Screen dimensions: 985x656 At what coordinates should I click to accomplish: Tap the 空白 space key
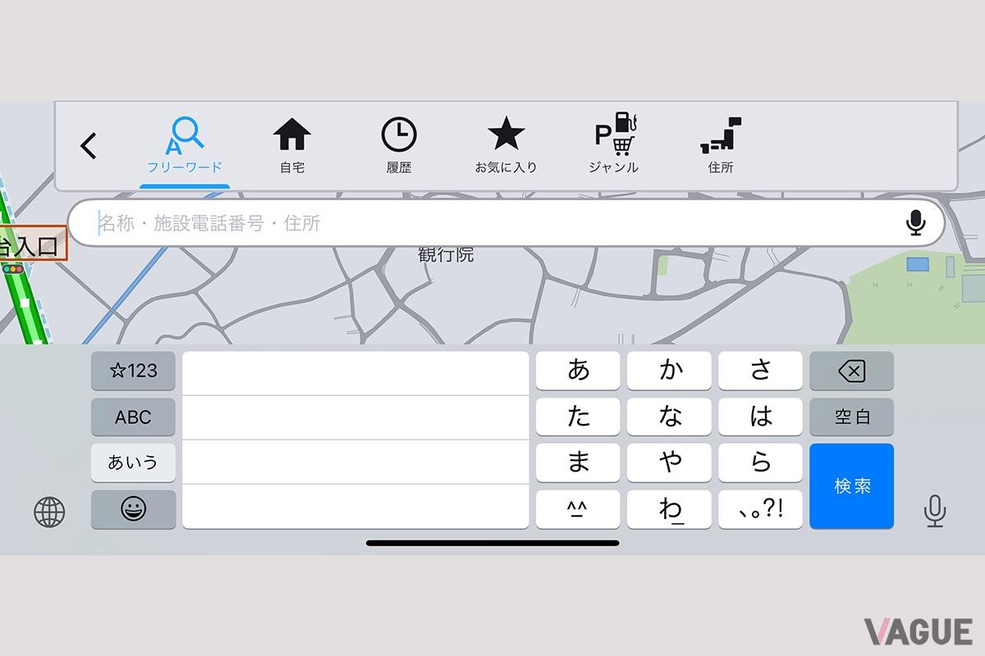click(x=851, y=417)
